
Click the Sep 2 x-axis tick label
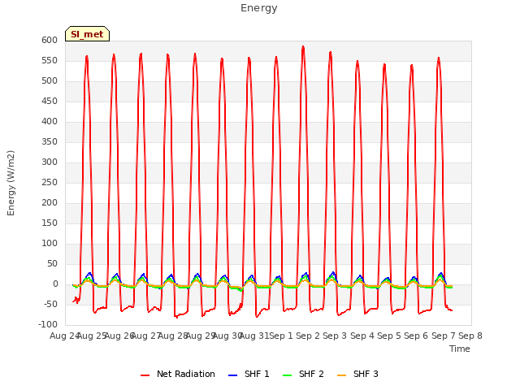pyautogui.click(x=308, y=336)
